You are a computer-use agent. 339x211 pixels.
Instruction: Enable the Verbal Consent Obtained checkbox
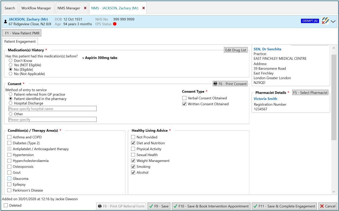(x=184, y=98)
